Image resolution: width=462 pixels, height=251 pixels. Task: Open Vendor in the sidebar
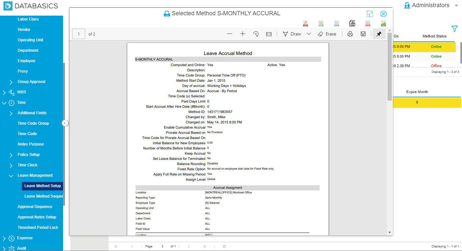(x=24, y=30)
